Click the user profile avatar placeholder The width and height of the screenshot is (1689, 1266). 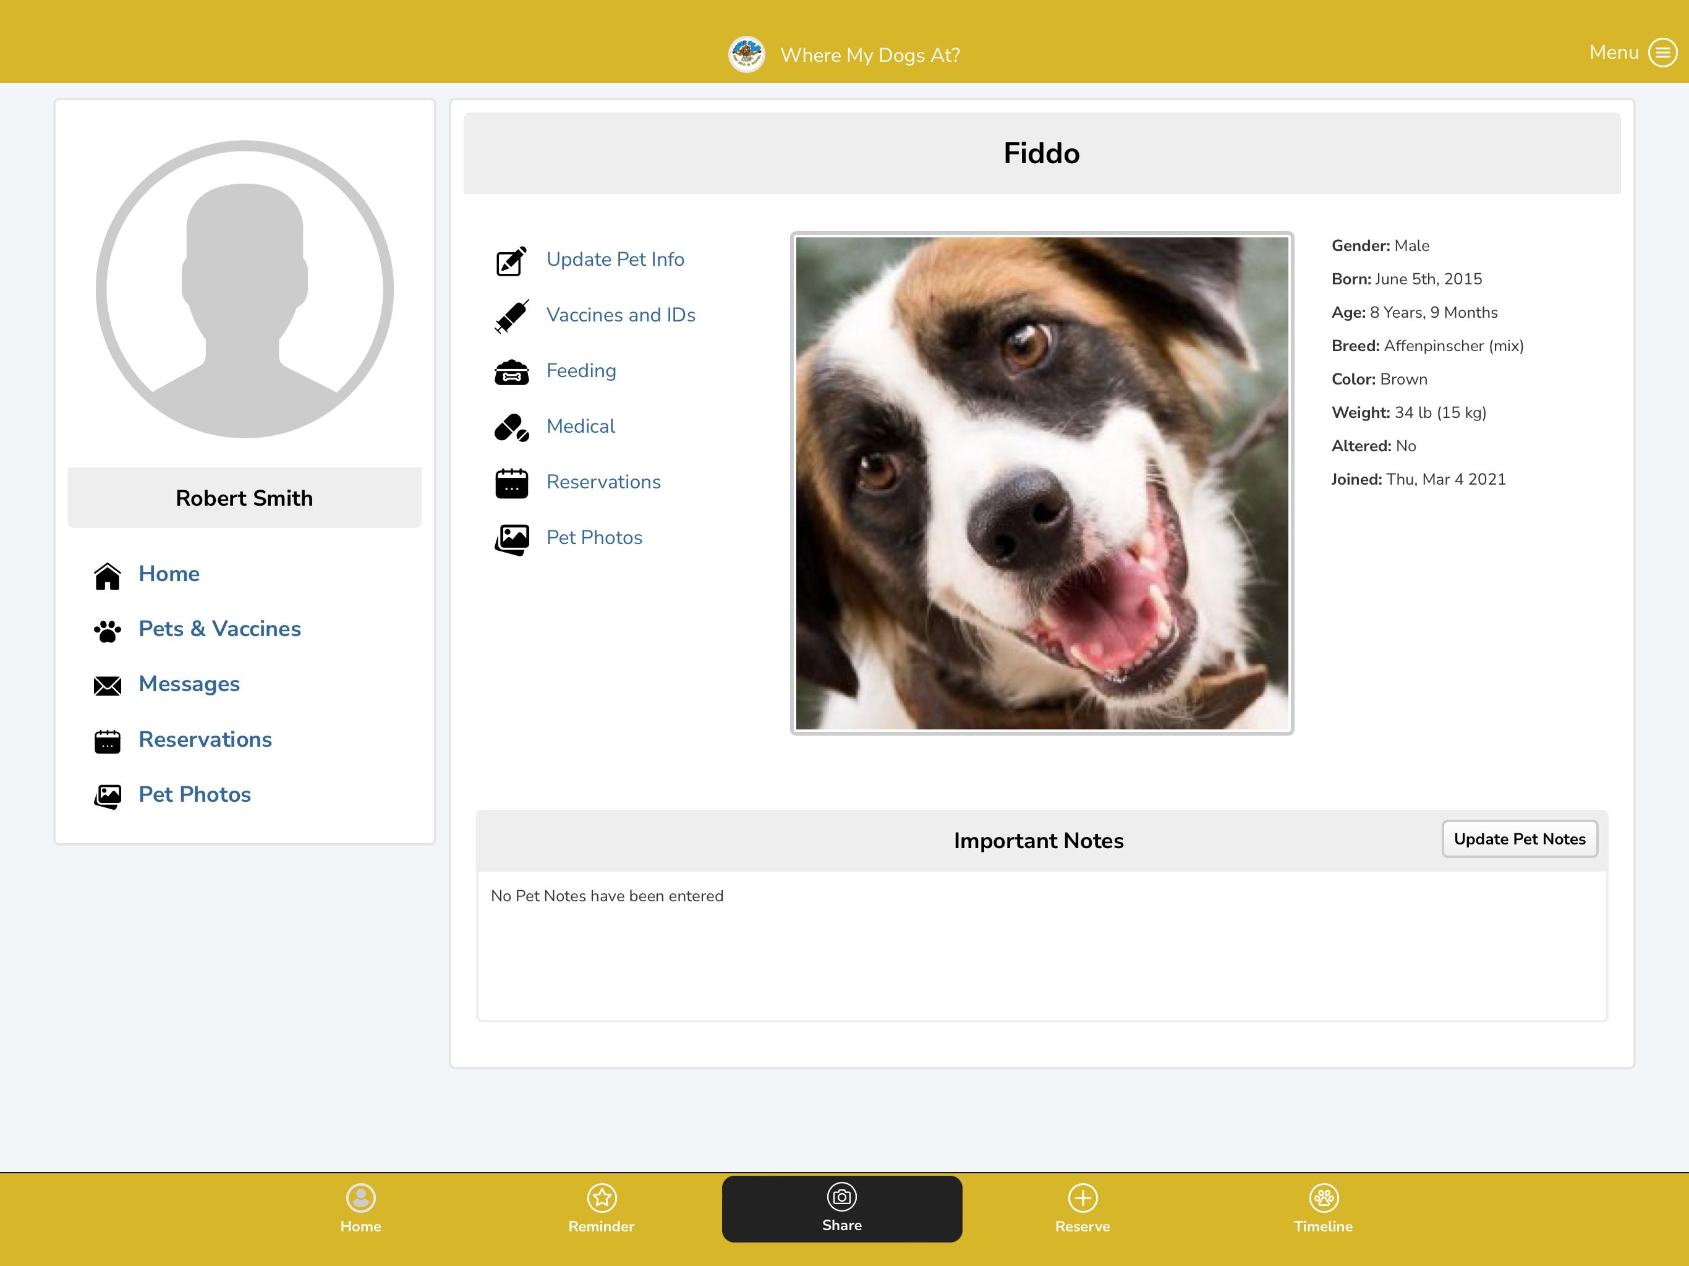(x=244, y=289)
